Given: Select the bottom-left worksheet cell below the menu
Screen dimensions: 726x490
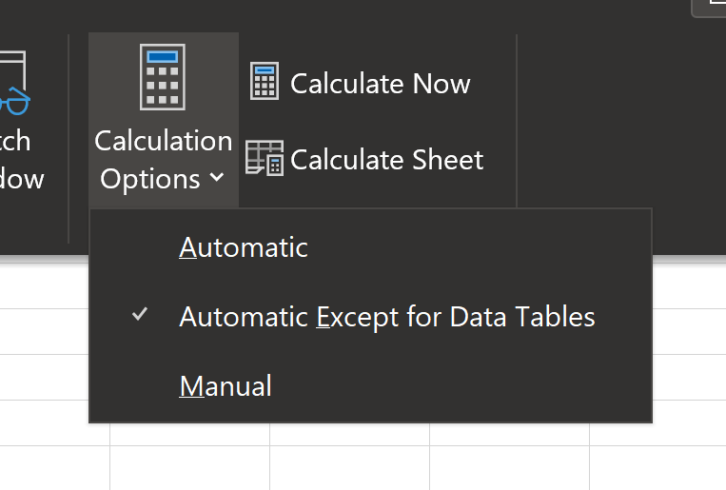Looking at the screenshot, I should pos(53,468).
